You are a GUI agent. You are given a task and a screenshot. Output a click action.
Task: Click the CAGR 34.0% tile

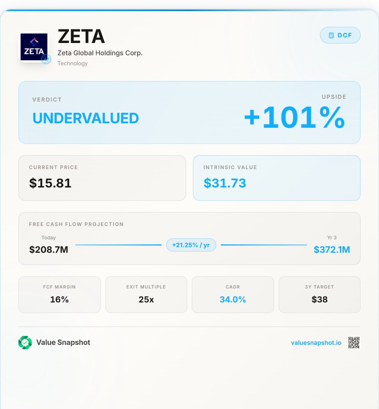[x=233, y=294]
